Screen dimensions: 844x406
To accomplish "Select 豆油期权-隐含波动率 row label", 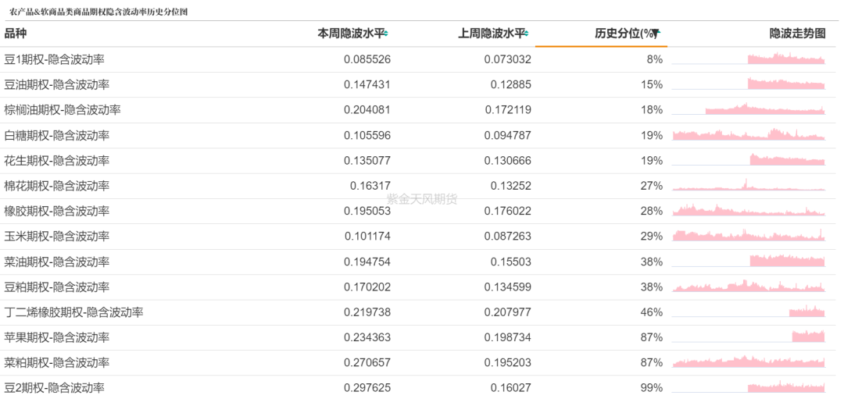I will (57, 84).
